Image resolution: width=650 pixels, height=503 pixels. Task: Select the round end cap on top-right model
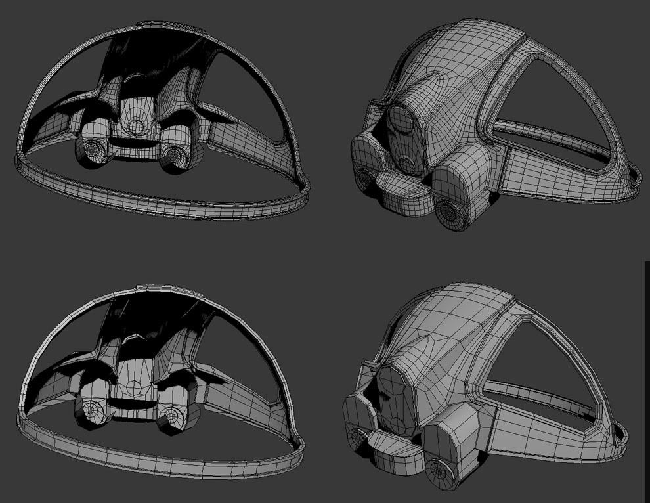pos(450,209)
